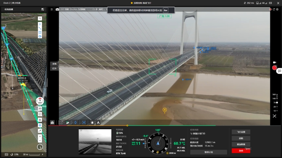Click the pause plan button

[208, 152]
